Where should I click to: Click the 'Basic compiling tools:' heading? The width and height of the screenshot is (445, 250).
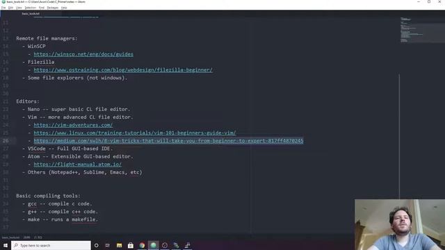[48, 196]
